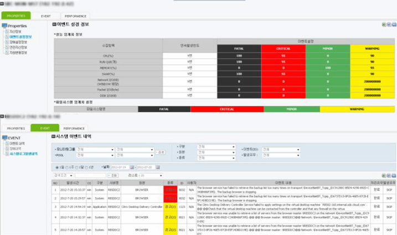Click the middle toolbar icon in the event settings panel

point(389,24)
